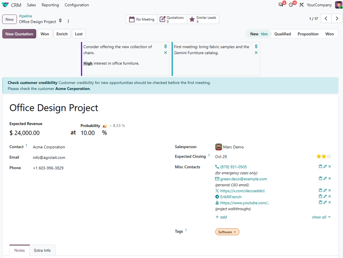Screen dimensions: 343x258
Task: Pin the Office Design Project breadcrumb
Action: 60,21
